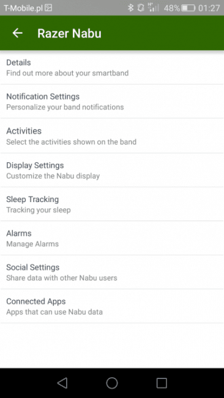
Task: Tap the 01:27 clock in status bar
Action: [209, 8]
